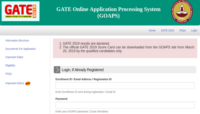The width and height of the screenshot is (200, 114).
Task: Click the NEW badge beside Important Notice
Action: pyautogui.click(x=28, y=84)
